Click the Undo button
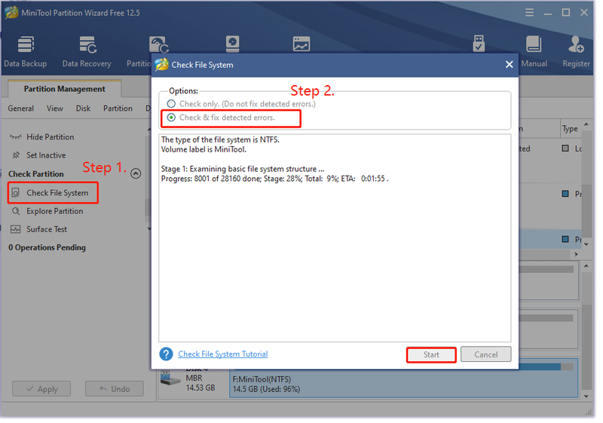603x423 pixels. [115, 389]
